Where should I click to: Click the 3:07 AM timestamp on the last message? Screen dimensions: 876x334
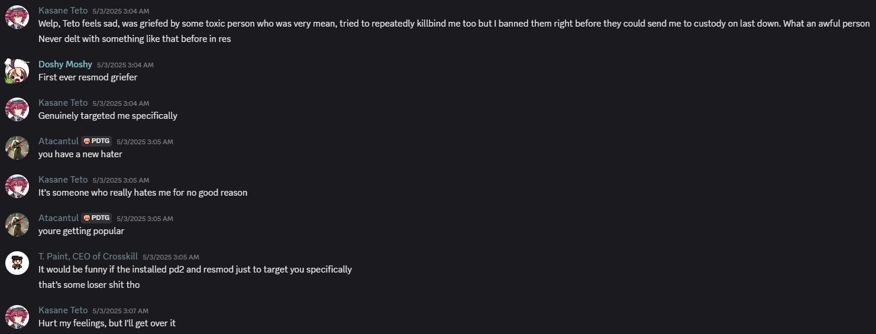click(x=120, y=311)
